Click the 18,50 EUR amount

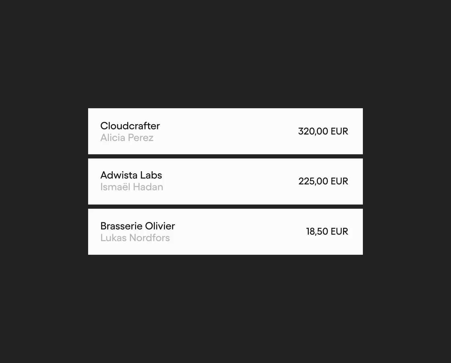[327, 231]
